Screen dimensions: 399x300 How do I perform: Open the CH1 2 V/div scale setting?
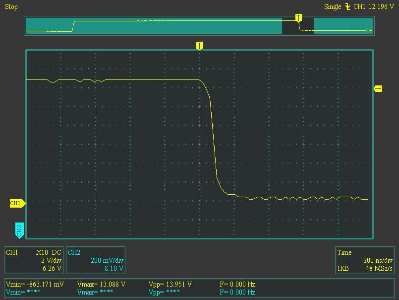51,260
